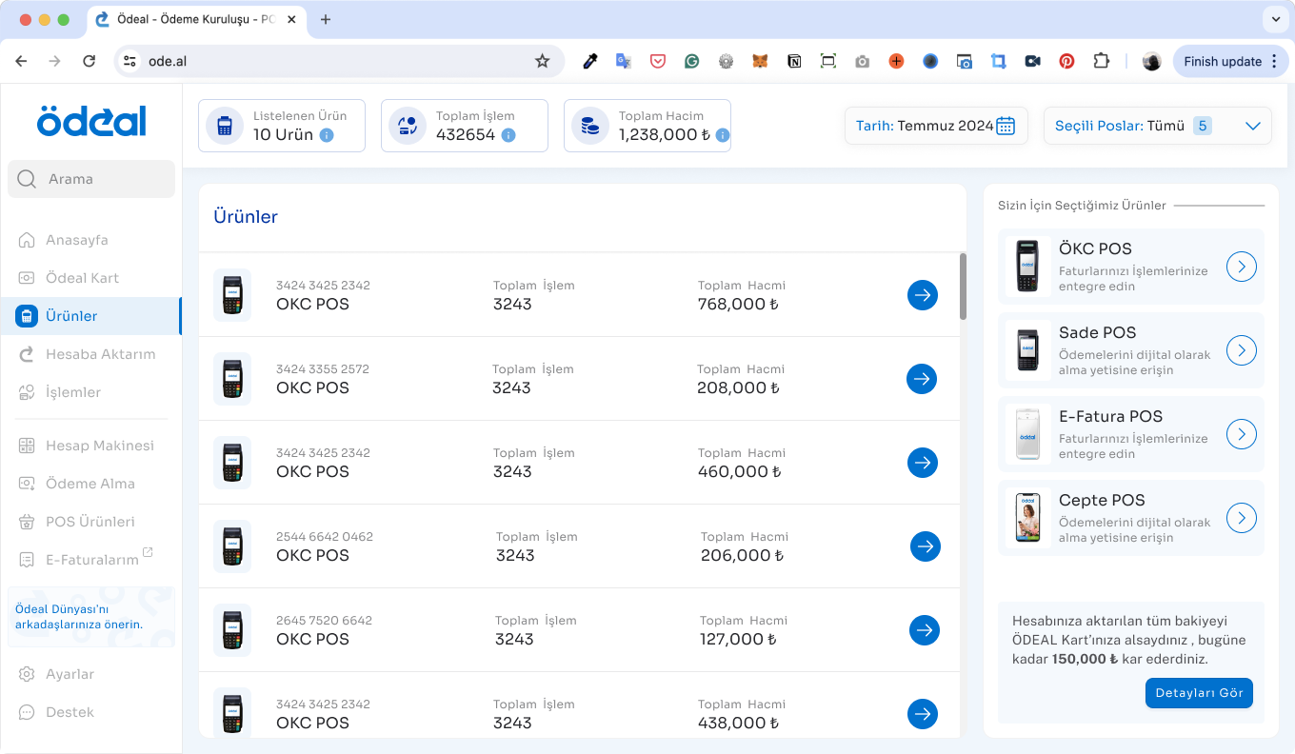
Task: Open arrow for the 208,000 ₺ product row
Action: [921, 379]
